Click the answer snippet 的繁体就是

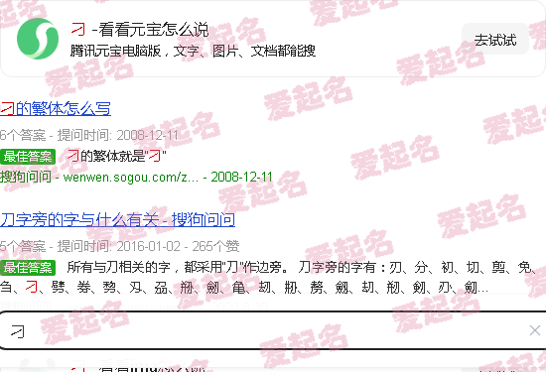(x=117, y=156)
